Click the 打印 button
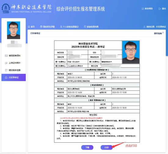This screenshot has height=154, width=168. [x=107, y=148]
